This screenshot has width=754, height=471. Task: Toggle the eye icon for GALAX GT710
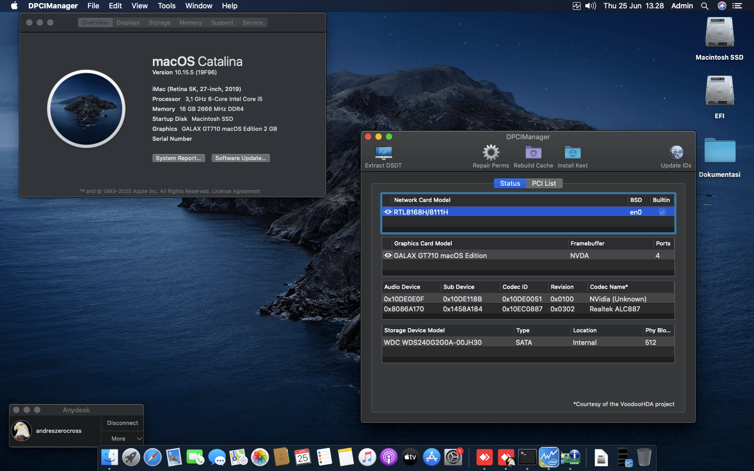388,255
